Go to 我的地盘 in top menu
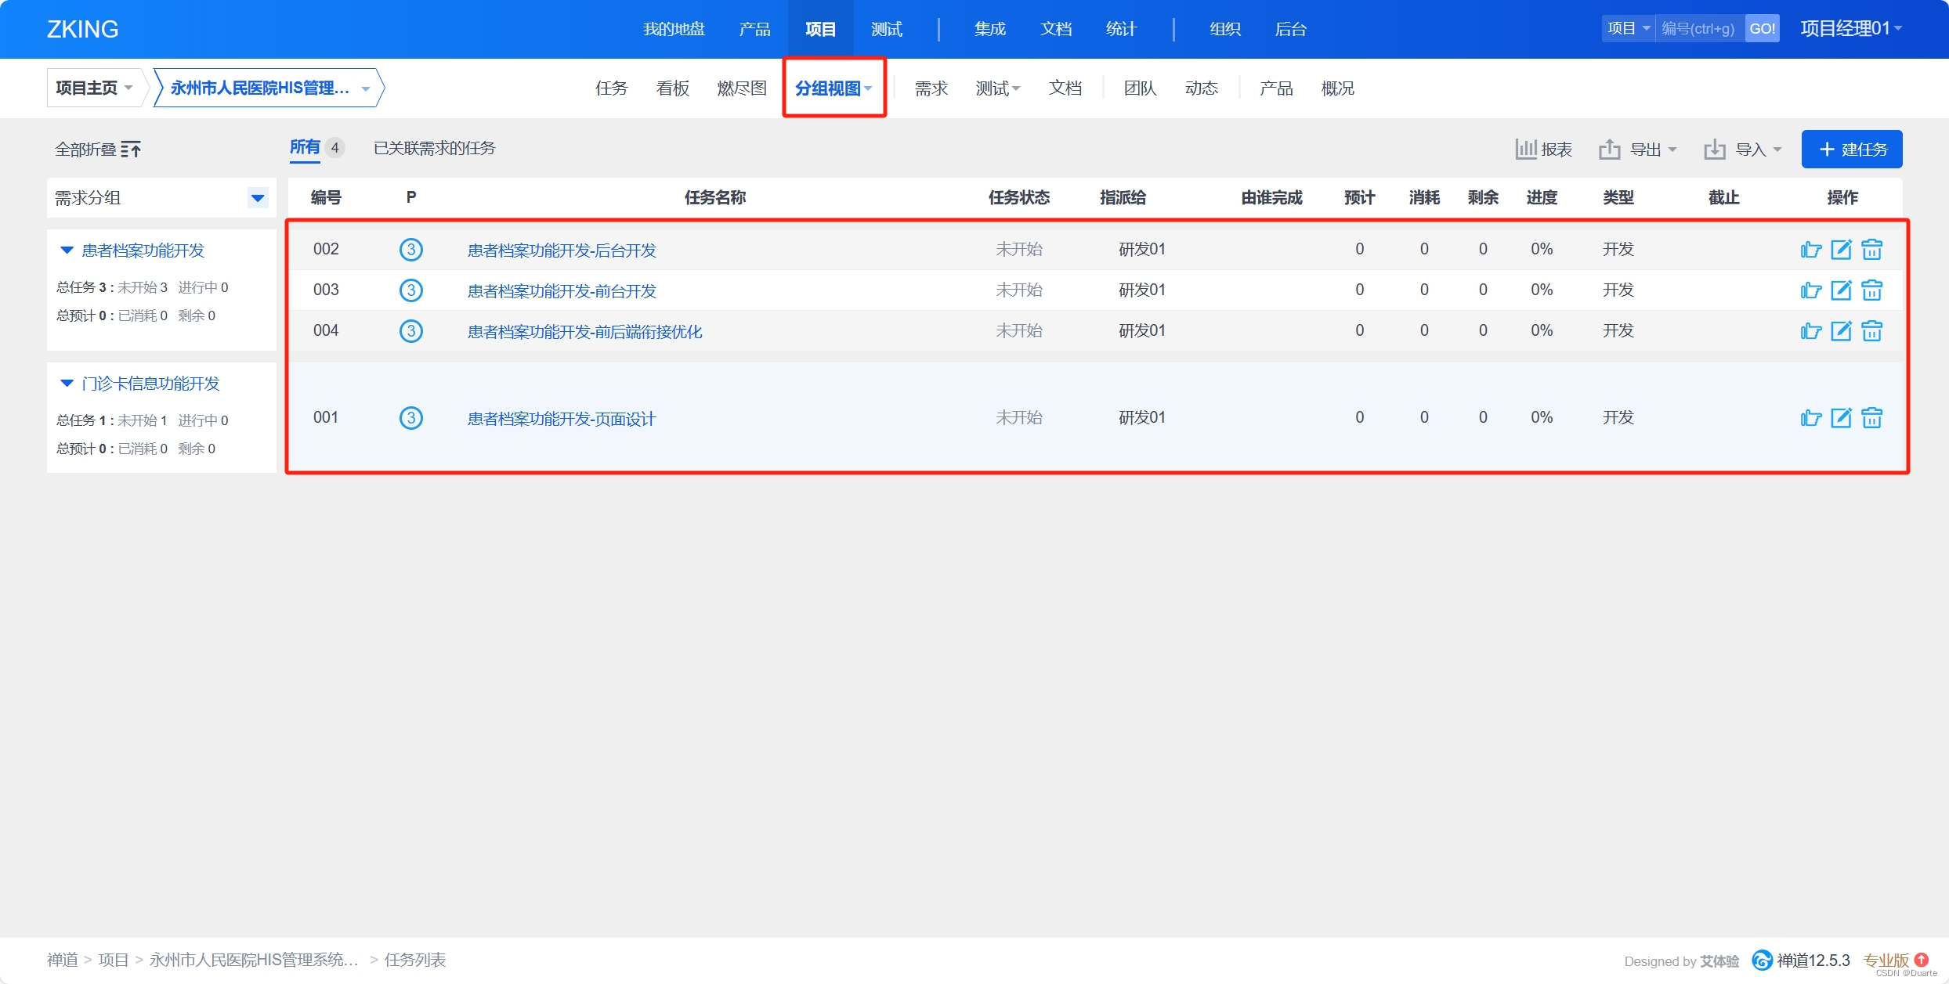Image resolution: width=1949 pixels, height=984 pixels. pyautogui.click(x=674, y=29)
